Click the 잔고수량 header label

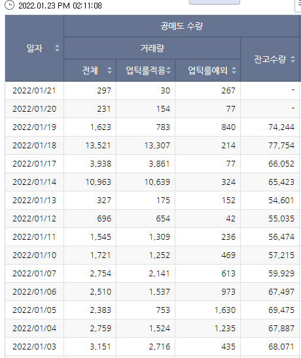coord(270,59)
